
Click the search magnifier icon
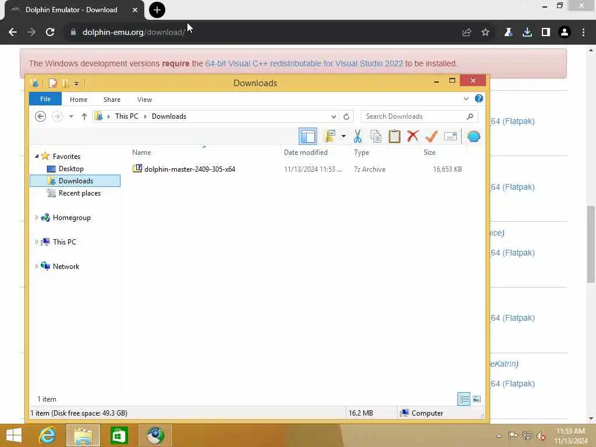coord(470,116)
